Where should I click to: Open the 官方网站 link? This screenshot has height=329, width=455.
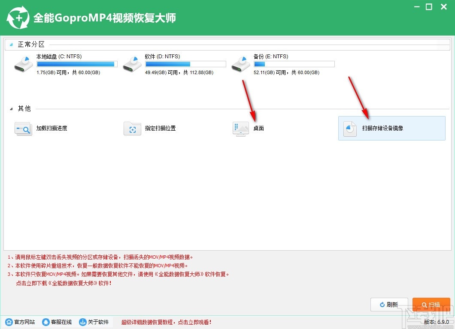(x=24, y=322)
